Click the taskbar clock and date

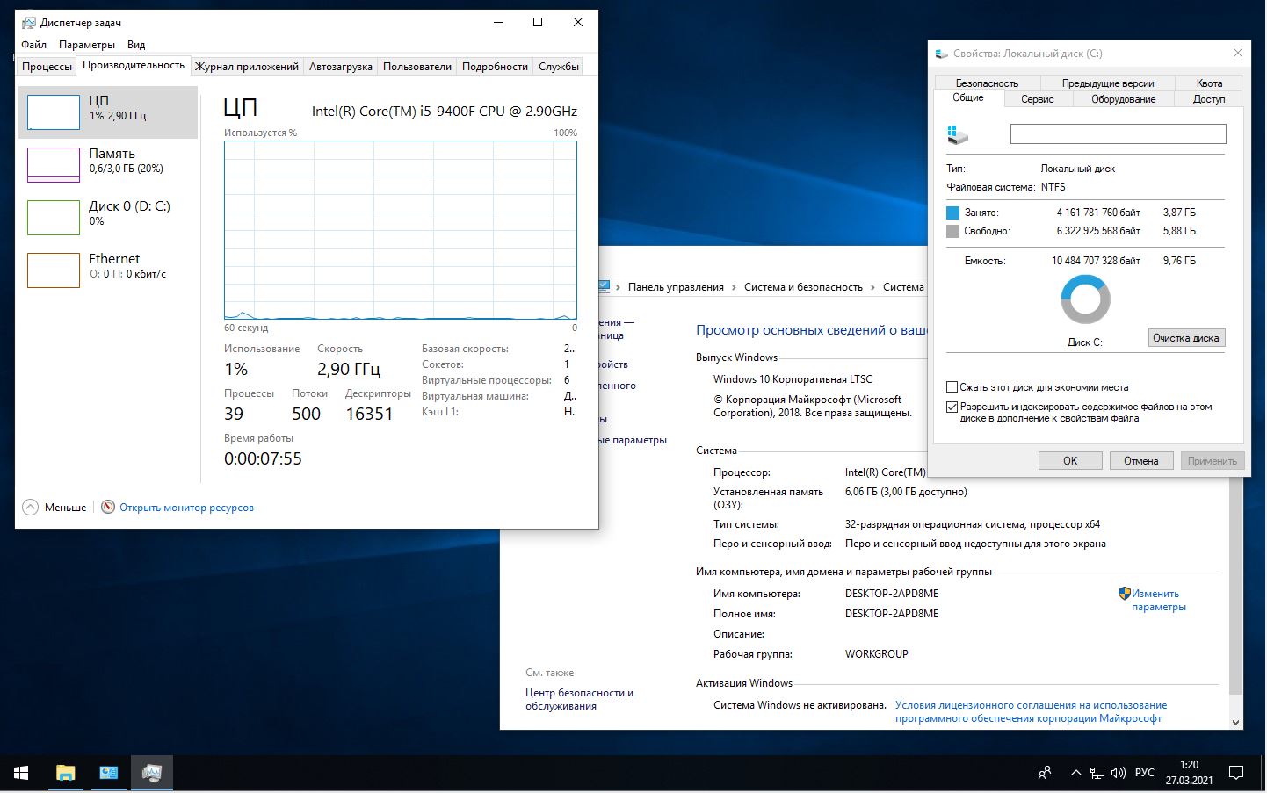click(1190, 773)
